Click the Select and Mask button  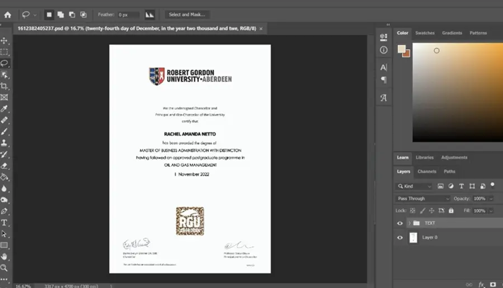pyautogui.click(x=187, y=15)
